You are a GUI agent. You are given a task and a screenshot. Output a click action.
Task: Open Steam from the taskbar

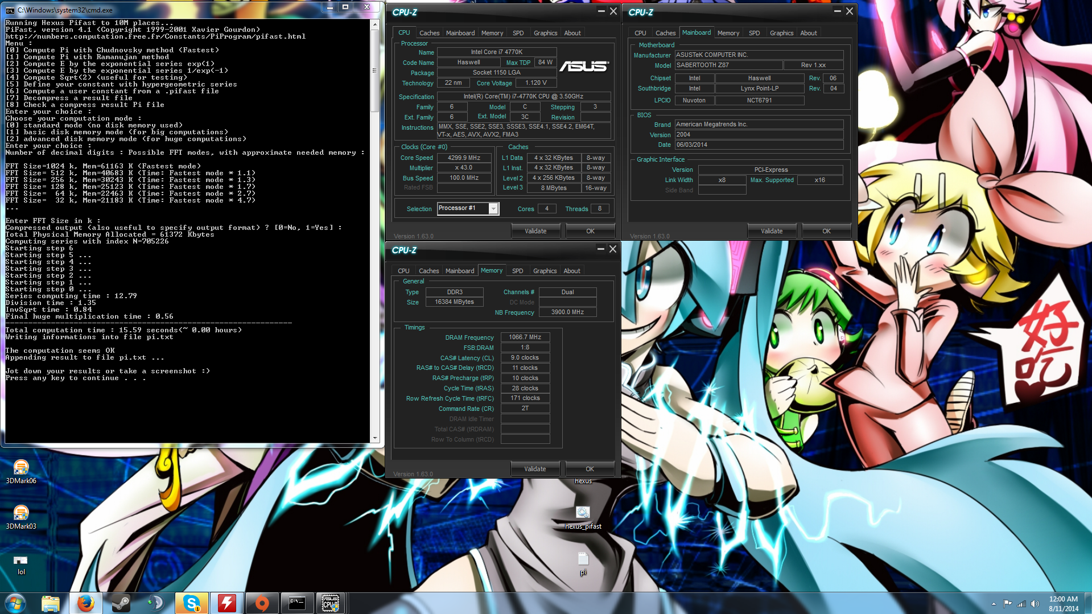click(x=121, y=603)
